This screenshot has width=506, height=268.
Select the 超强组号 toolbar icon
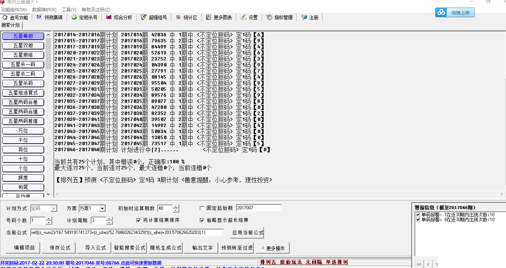click(x=154, y=17)
